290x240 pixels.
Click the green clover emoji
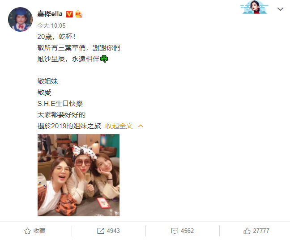tap(104, 59)
